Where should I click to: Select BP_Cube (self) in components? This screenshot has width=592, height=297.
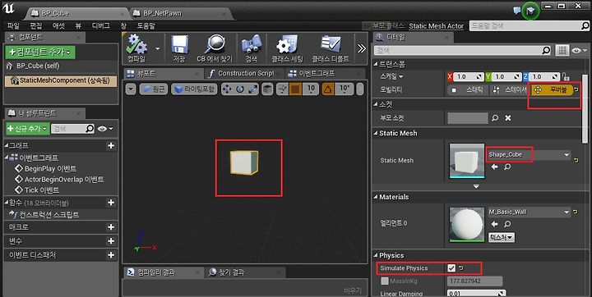[x=38, y=66]
